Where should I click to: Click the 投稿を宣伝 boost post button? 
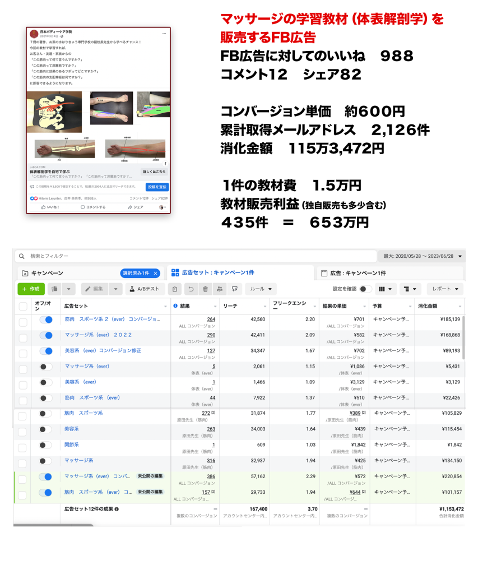[157, 187]
